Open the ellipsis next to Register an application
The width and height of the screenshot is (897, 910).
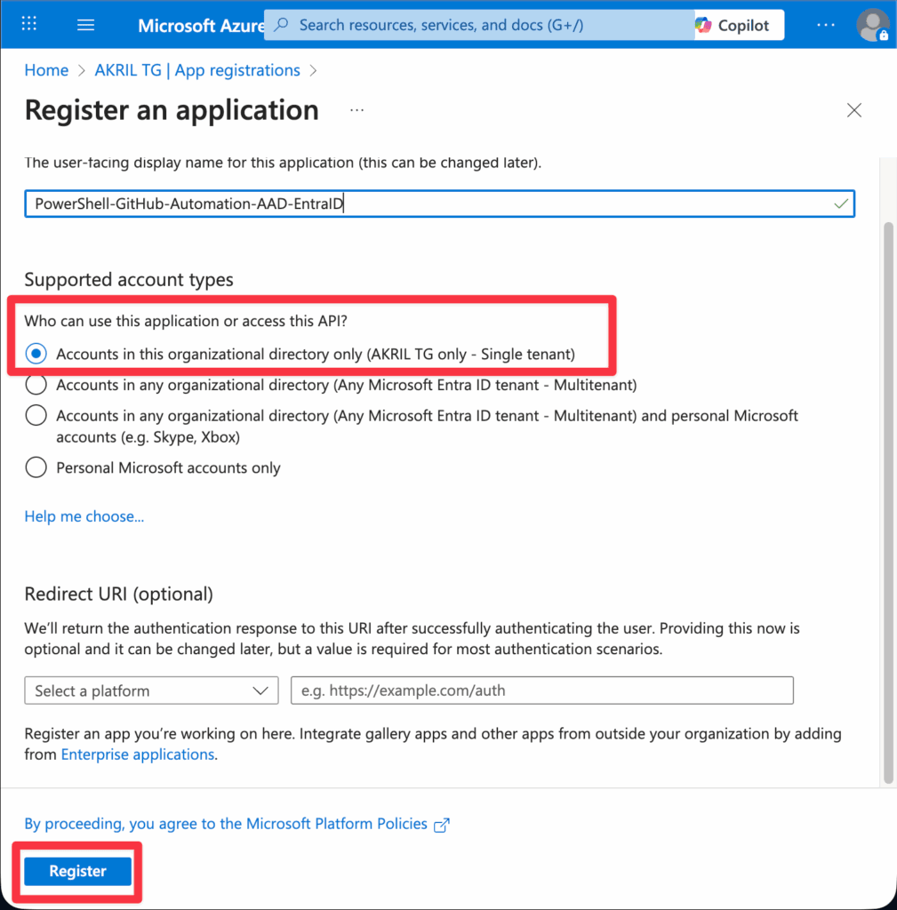(x=356, y=109)
